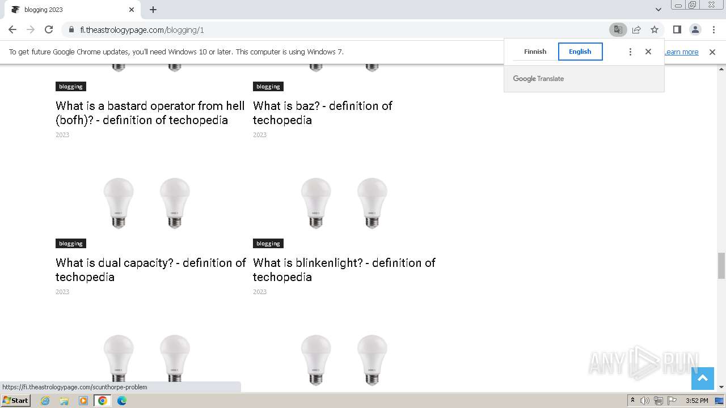726x408 pixels.
Task: Click the Google Translate icon in address bar
Action: pos(618,29)
